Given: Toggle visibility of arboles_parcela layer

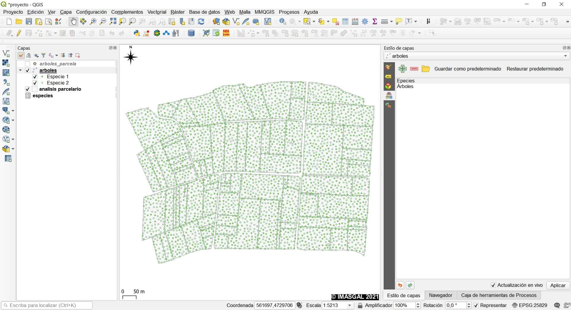Looking at the screenshot, I should click(28, 64).
